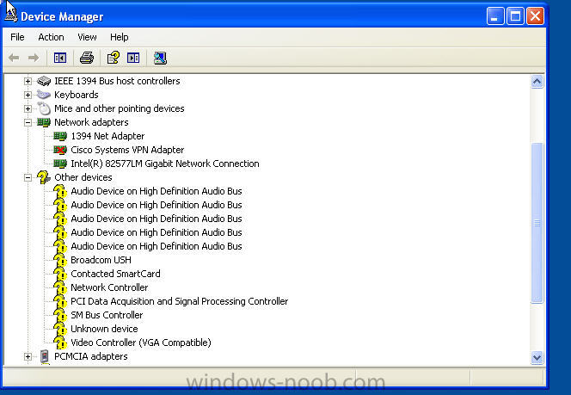Screen dimensions: 571x395
Task: Select the Broadcom USH entry
Action: [x=101, y=260]
